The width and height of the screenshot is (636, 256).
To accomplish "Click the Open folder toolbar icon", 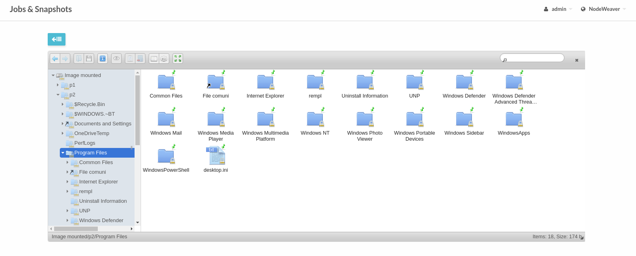I will click(x=79, y=58).
